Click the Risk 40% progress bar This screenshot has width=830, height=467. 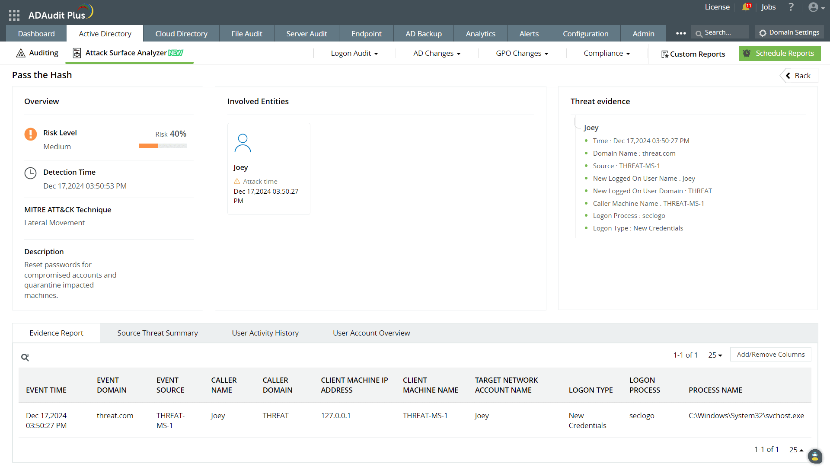(163, 146)
